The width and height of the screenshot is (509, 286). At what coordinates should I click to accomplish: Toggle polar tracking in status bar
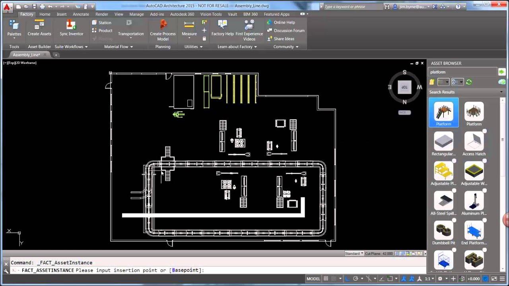point(355,278)
